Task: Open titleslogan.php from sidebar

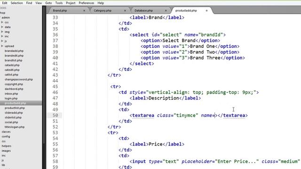Action: pyautogui.click(x=15, y=127)
